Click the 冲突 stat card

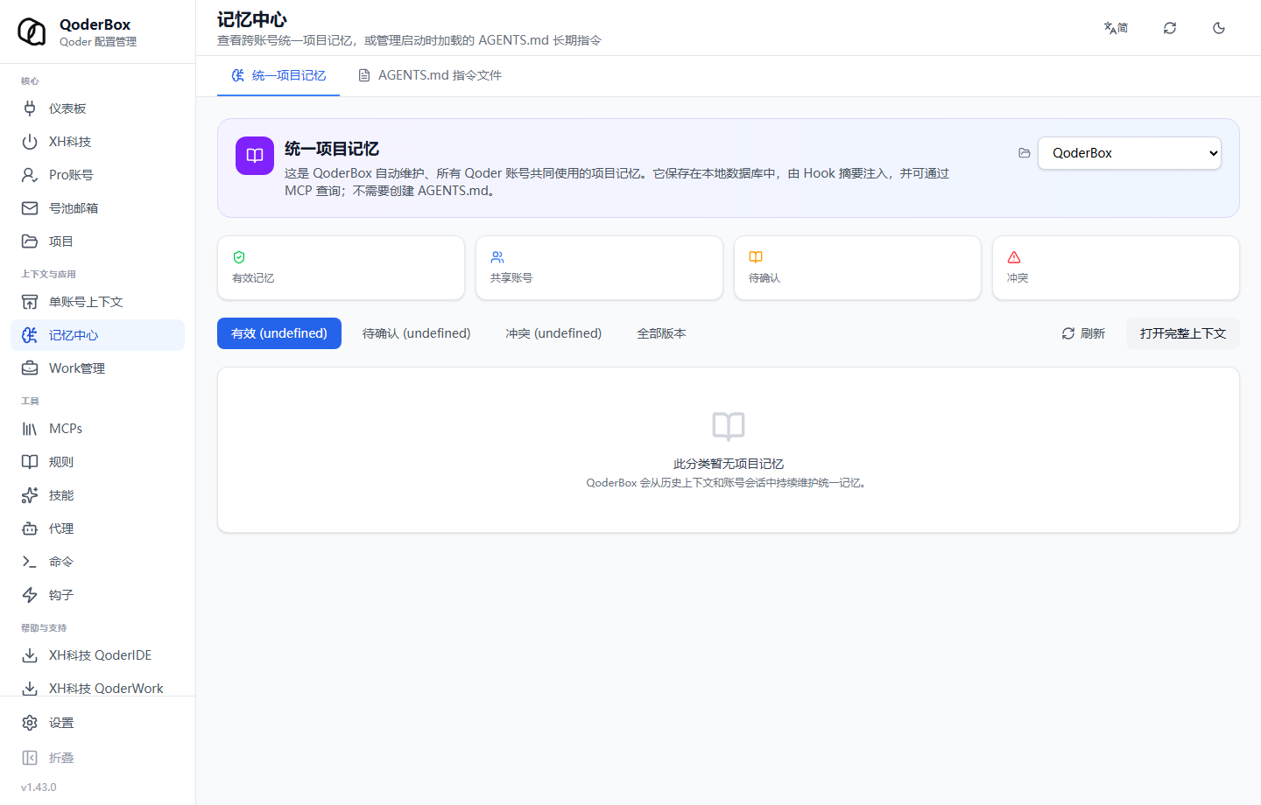(1116, 268)
